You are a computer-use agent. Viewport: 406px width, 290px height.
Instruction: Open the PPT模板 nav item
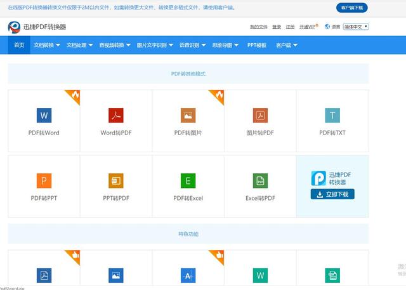point(256,45)
